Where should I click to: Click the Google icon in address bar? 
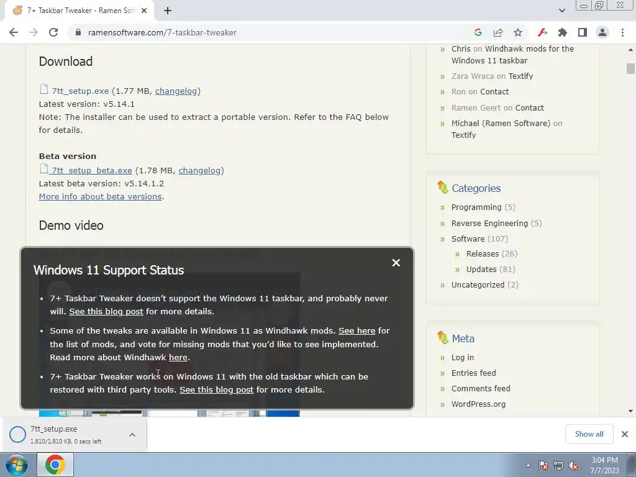tap(478, 32)
